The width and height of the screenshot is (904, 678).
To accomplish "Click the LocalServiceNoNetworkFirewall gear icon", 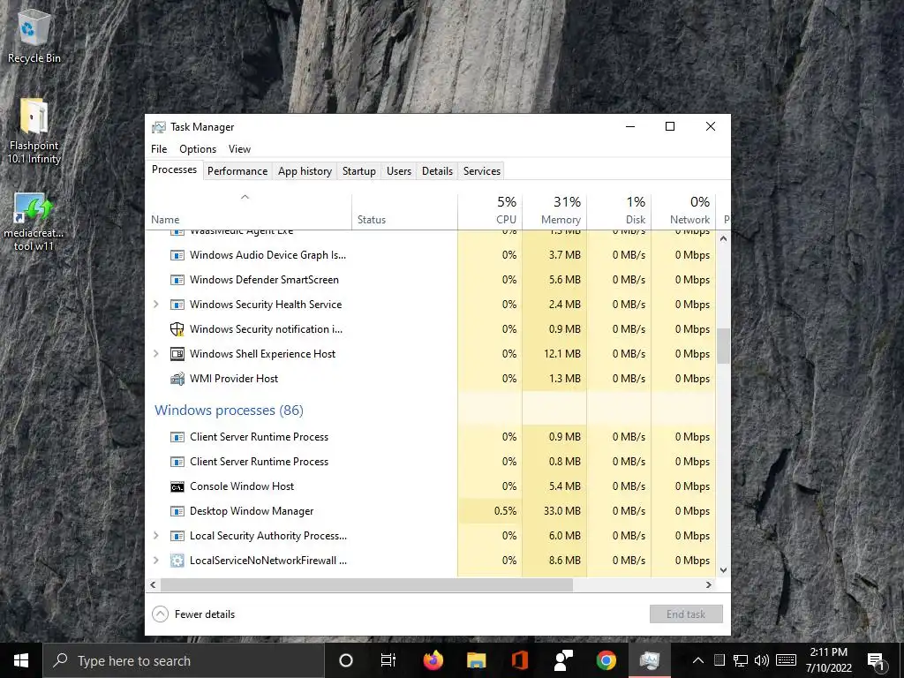I will point(177,561).
